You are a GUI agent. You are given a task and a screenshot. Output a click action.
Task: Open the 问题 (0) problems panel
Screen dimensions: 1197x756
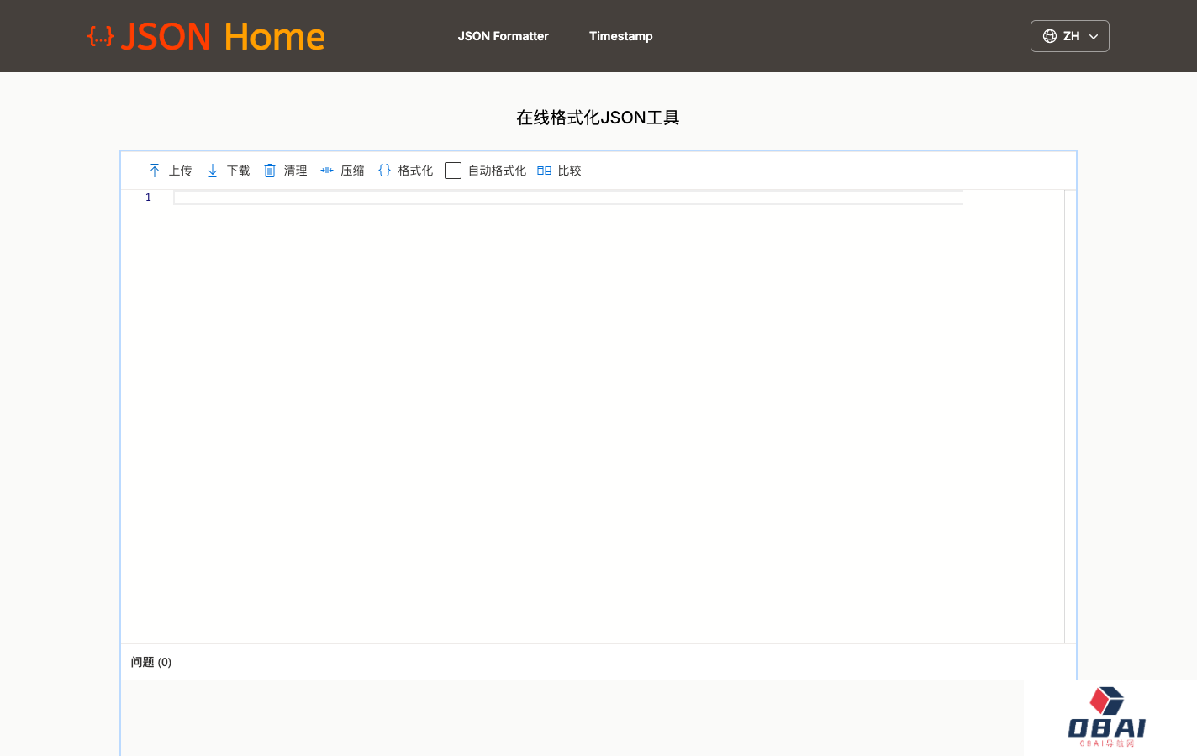click(x=151, y=662)
